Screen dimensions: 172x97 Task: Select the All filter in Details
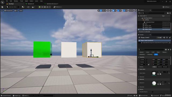(x=156, y=54)
